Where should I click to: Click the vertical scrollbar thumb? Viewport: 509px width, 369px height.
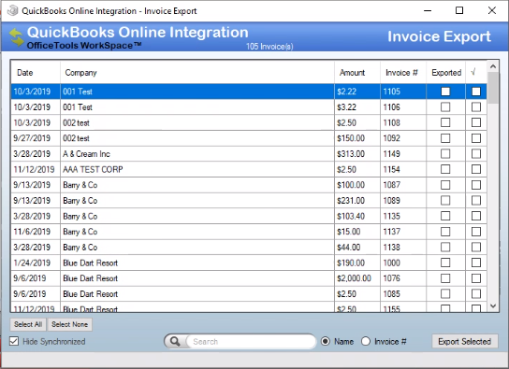point(493,88)
